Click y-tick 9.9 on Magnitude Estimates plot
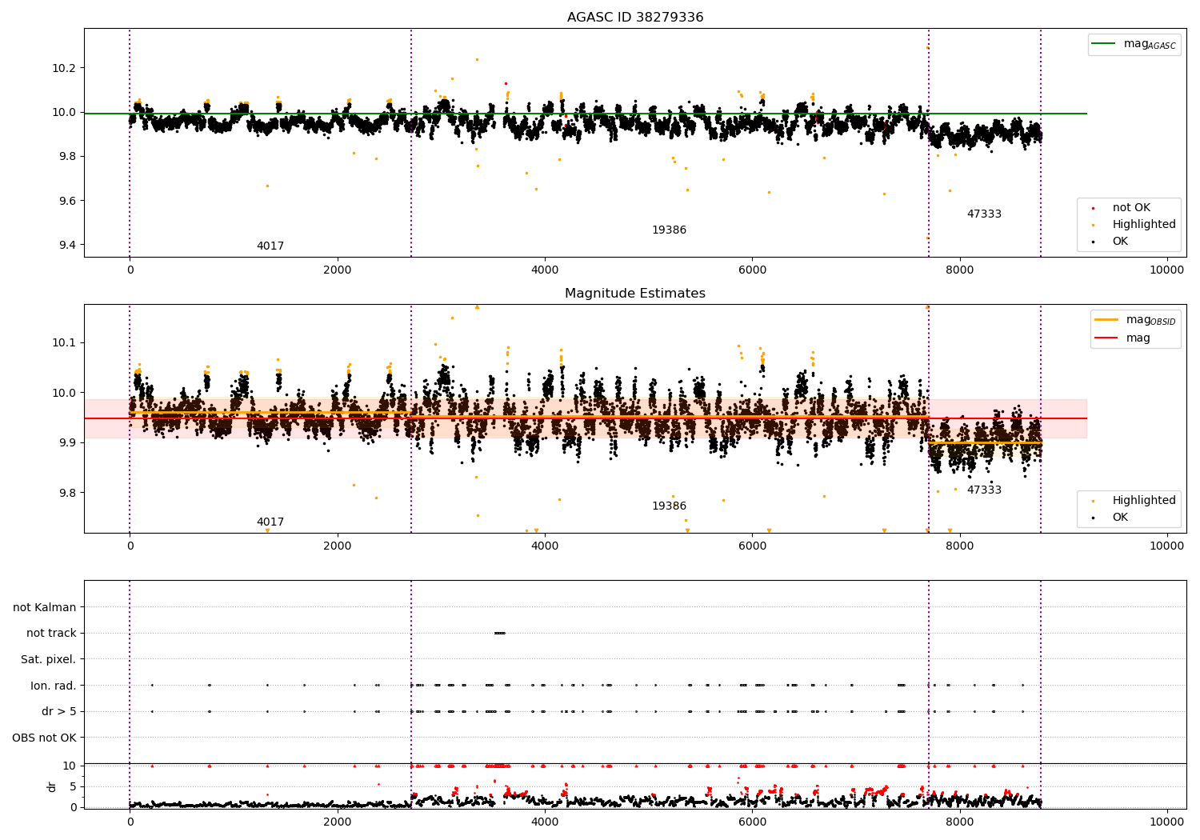1200x840 pixels. (x=68, y=442)
